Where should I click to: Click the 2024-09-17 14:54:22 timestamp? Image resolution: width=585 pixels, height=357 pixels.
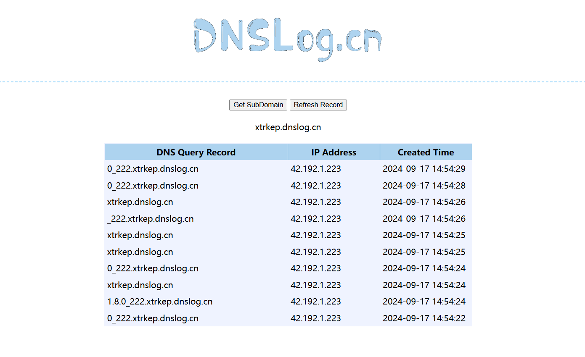(424, 318)
